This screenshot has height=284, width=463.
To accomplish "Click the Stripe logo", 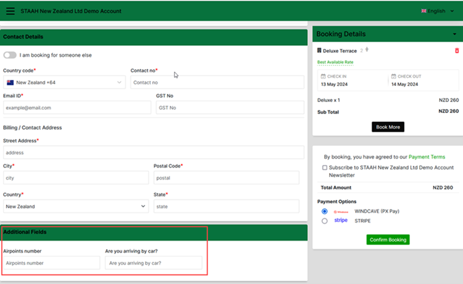I will click(x=341, y=221).
